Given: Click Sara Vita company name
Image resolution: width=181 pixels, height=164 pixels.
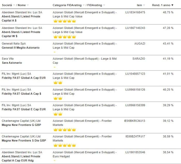Looking at the screenshot, I should tap(7, 59).
